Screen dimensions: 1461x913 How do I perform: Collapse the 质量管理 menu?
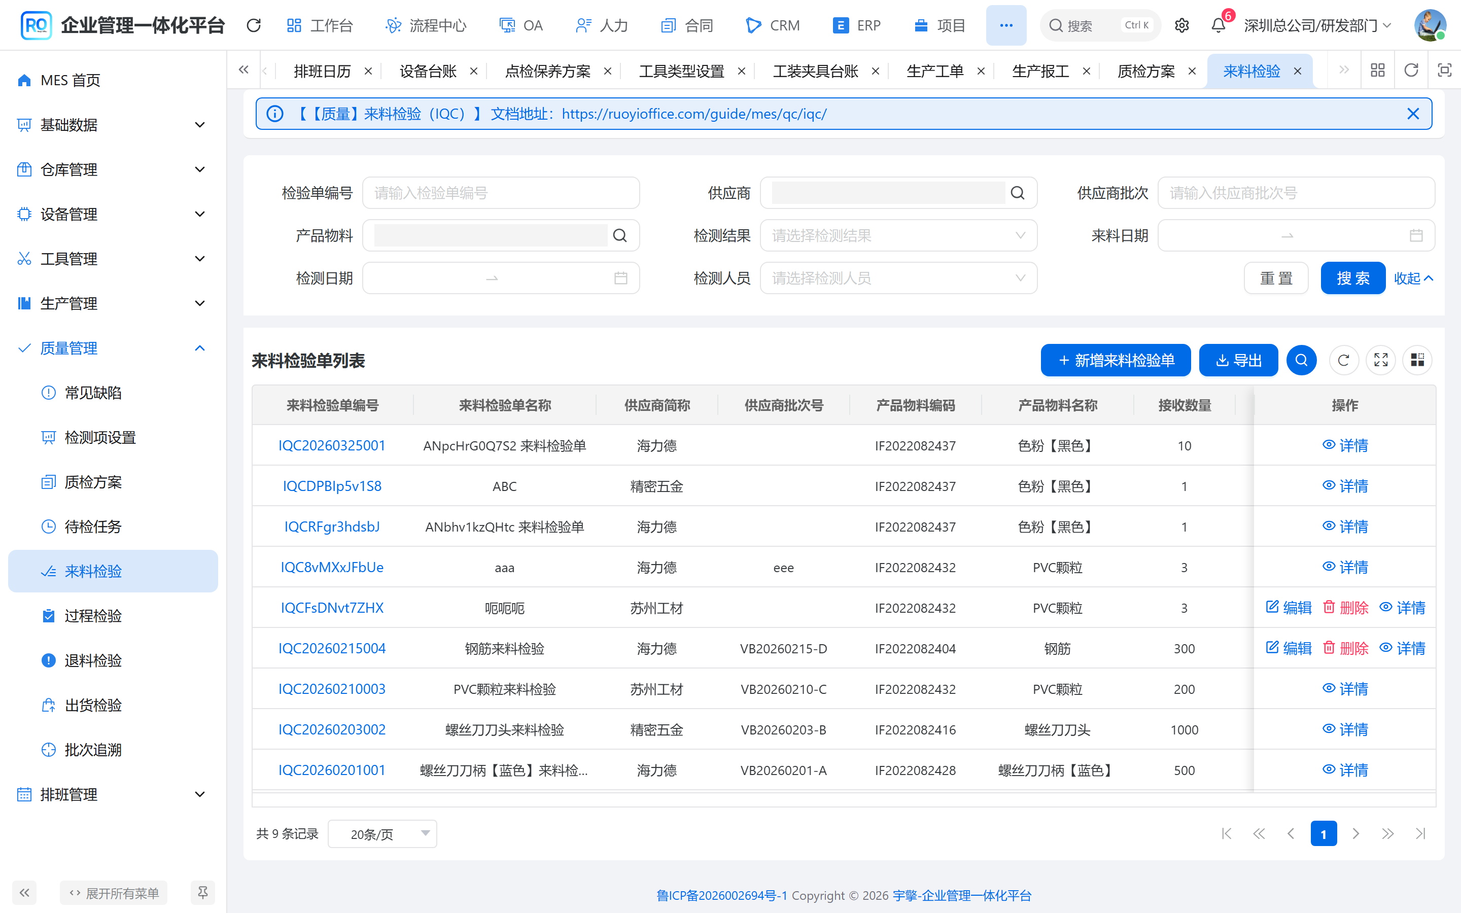point(113,348)
